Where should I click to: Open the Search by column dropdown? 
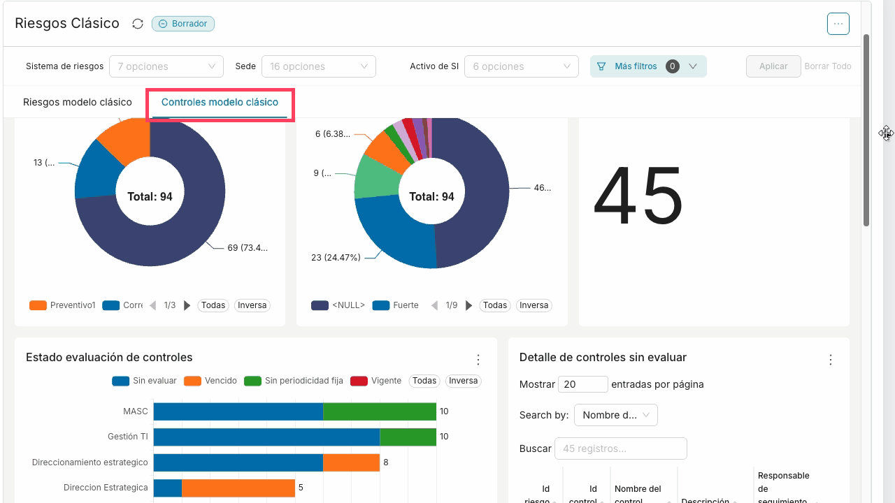(x=616, y=415)
